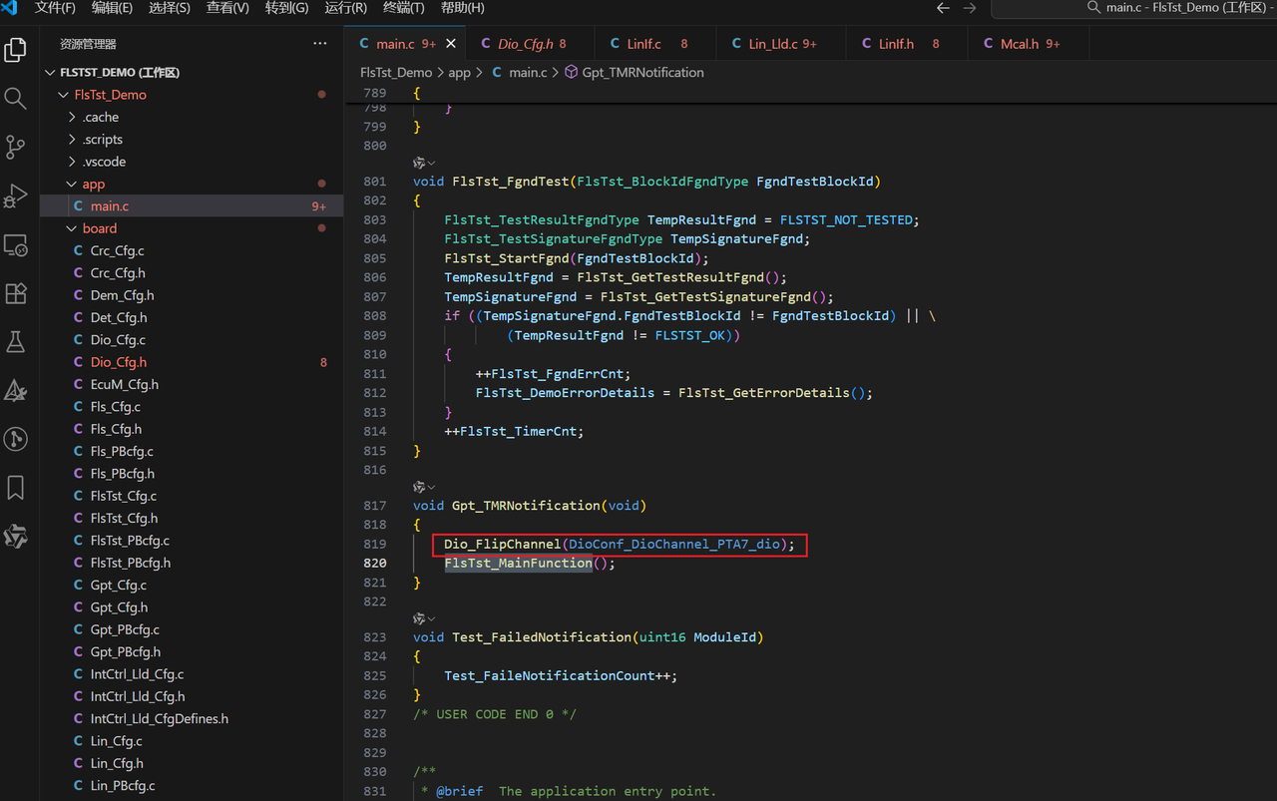Viewport: 1277px width, 801px height.
Task: Click the app breadcrumb segment
Action: click(459, 73)
